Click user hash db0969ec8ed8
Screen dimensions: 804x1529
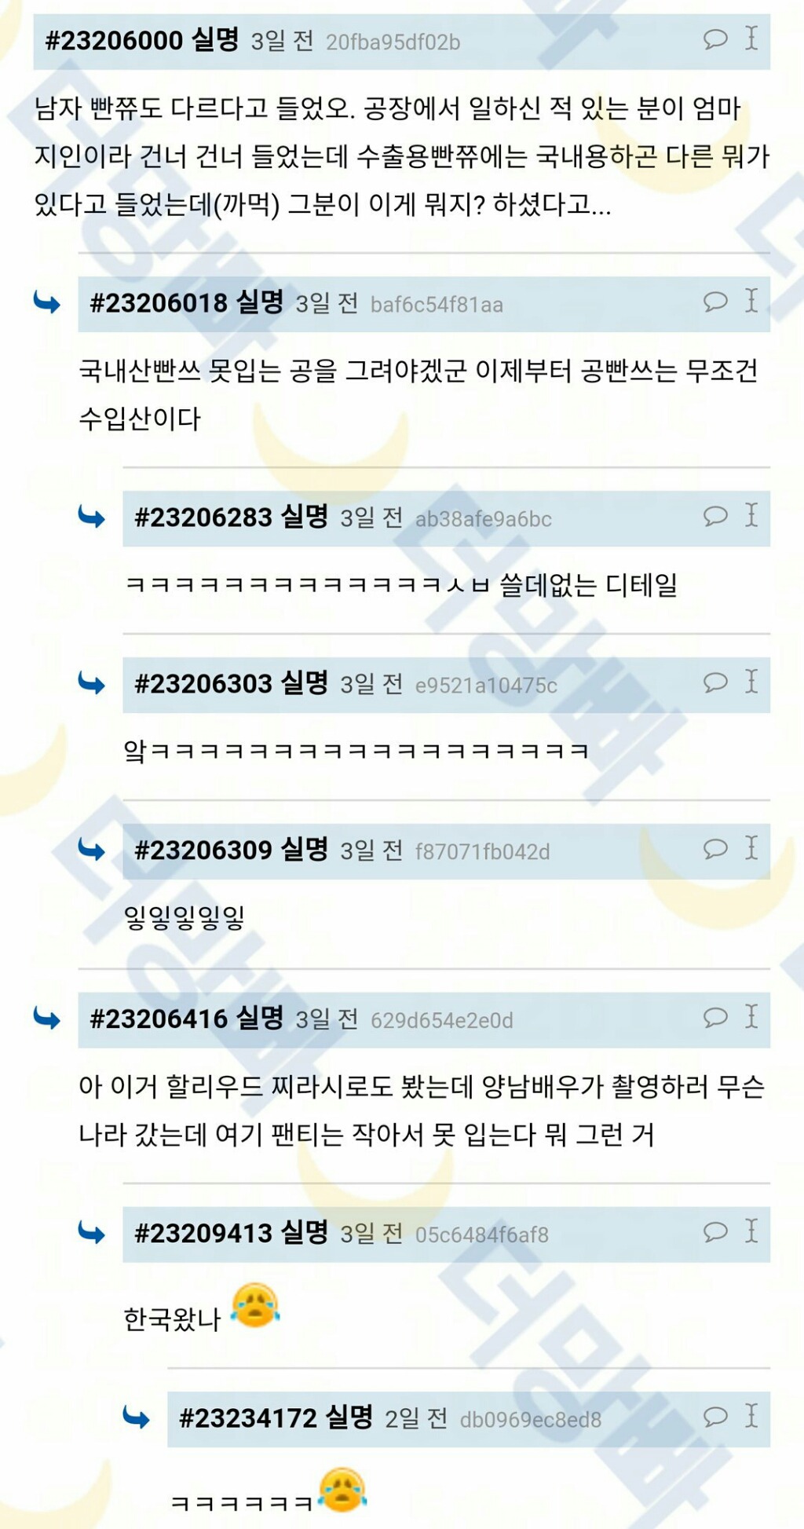(x=531, y=1420)
